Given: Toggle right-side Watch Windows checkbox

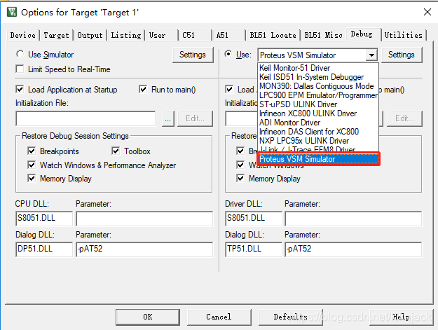Looking at the screenshot, I should [x=240, y=165].
